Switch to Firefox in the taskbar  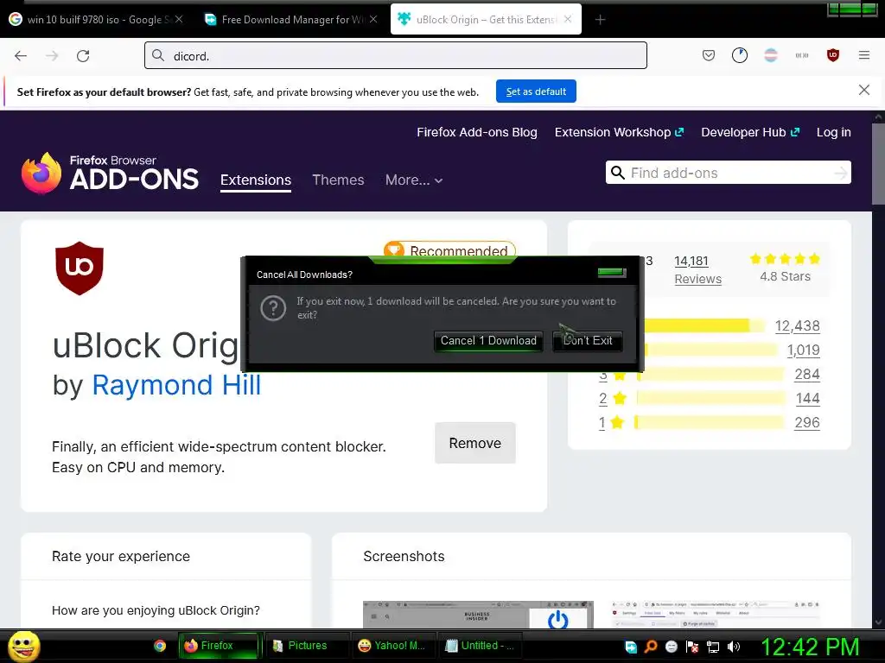[x=219, y=646]
